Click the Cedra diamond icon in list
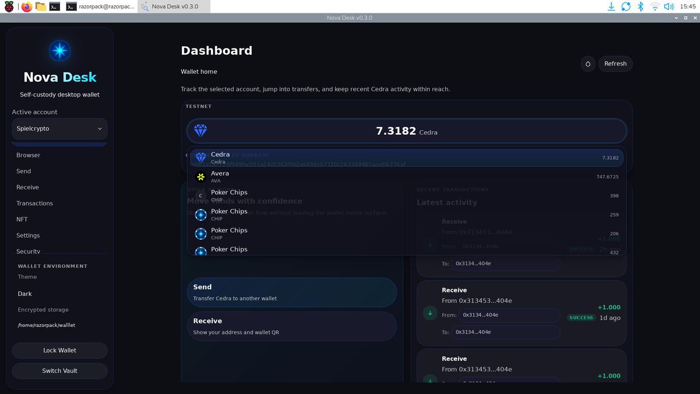Screen dimensions: 700x394 coord(201,158)
